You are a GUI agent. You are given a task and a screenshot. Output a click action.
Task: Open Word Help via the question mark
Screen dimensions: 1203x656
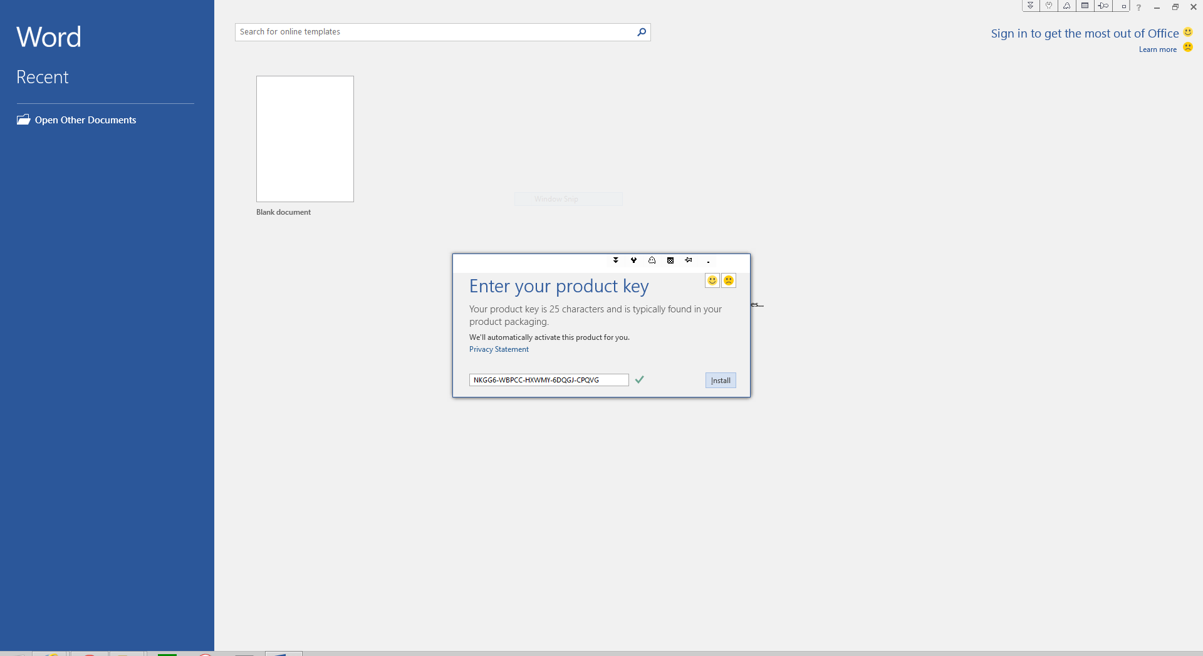(x=1139, y=8)
